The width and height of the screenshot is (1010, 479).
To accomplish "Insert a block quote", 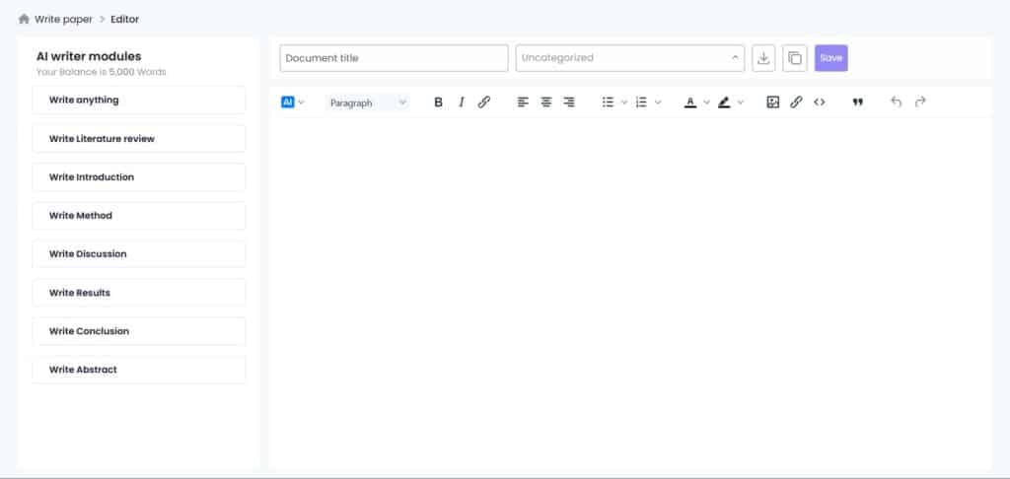I will [857, 103].
